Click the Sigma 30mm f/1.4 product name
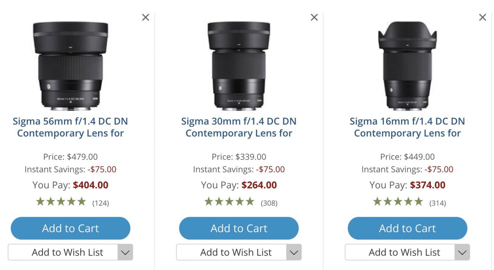 [x=239, y=127]
